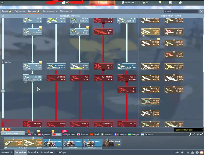
Task: Open the 'Реалистичные бои' game mode dropdown
Action: pyautogui.click(x=189, y=130)
